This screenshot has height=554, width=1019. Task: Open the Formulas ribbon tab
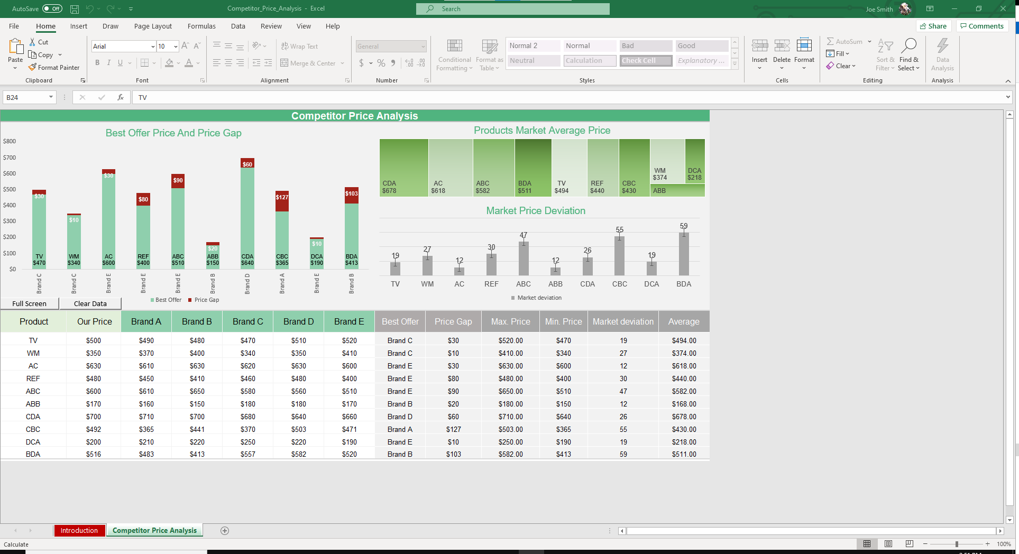[x=201, y=26]
